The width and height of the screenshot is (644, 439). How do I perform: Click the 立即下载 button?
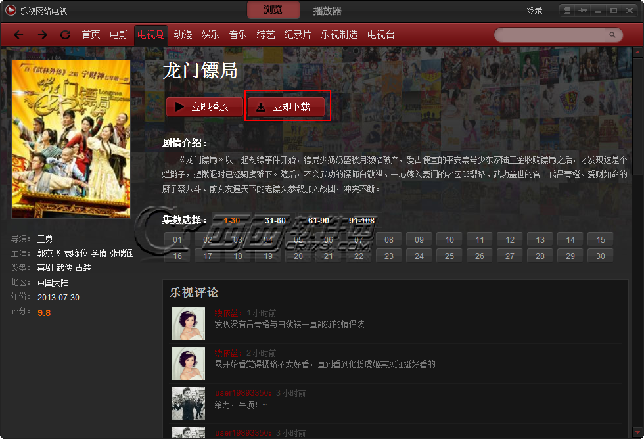[287, 106]
